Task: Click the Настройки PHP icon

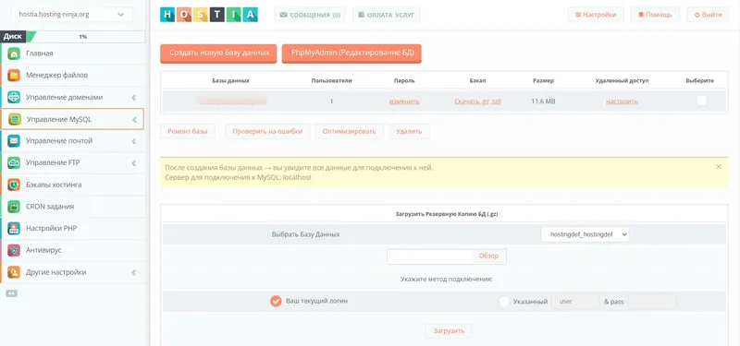Action: [x=14, y=229]
